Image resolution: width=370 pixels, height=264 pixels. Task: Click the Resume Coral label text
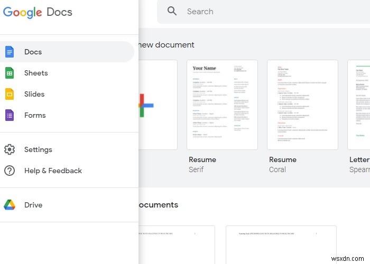coord(283,164)
